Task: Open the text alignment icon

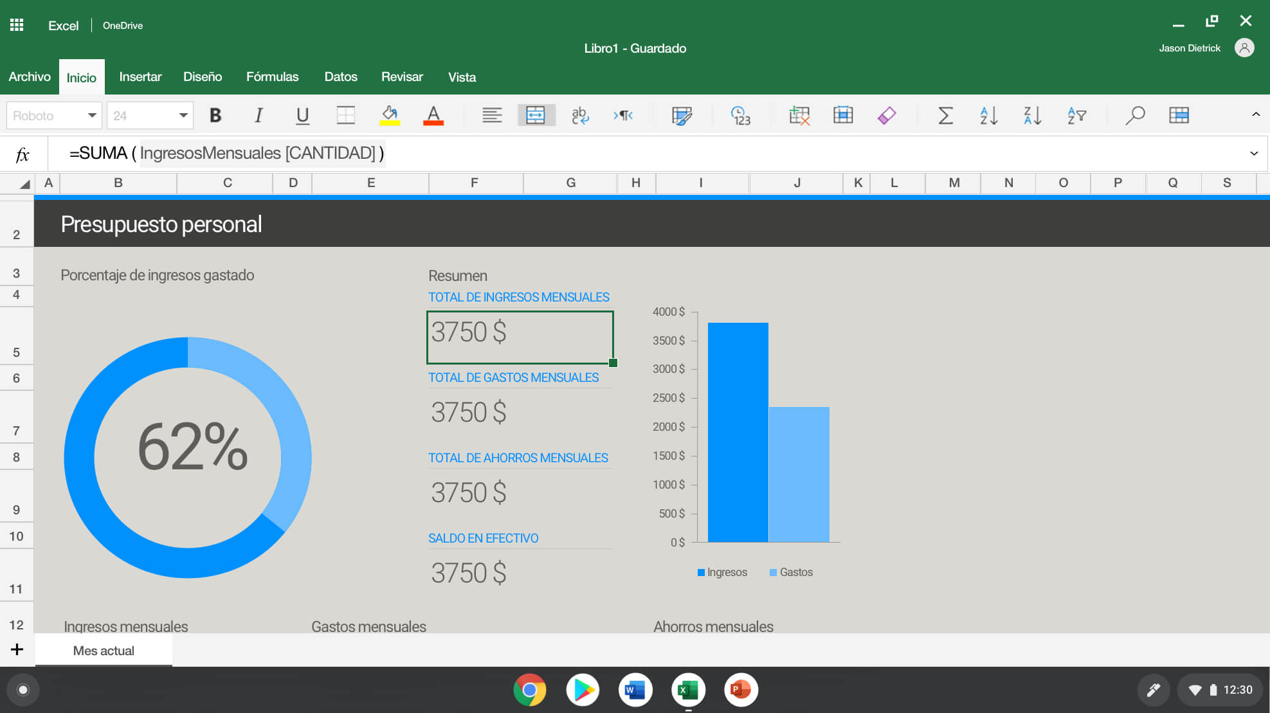Action: point(492,115)
